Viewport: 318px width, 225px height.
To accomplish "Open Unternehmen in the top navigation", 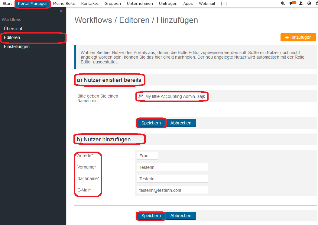I will [x=140, y=3].
